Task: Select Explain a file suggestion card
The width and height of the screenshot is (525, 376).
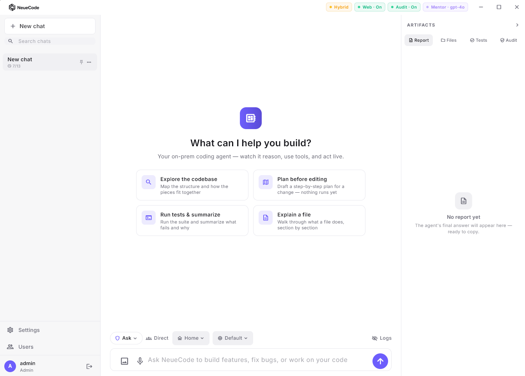Action: [x=309, y=221]
